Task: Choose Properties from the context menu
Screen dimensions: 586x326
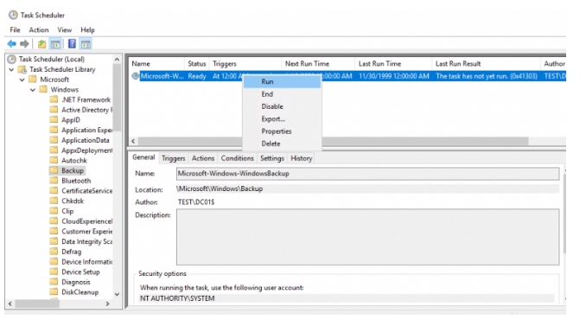Action: [x=282, y=131]
